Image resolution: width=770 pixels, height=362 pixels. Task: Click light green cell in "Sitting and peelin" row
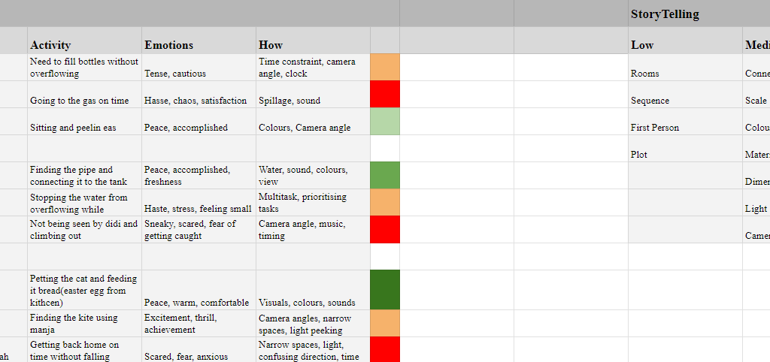click(x=385, y=122)
